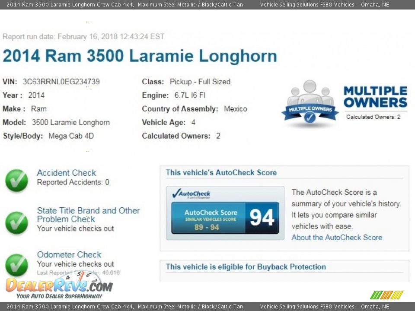The image size is (415, 311).
Task: Click the top banner vehicle title text
Action: [124, 4]
